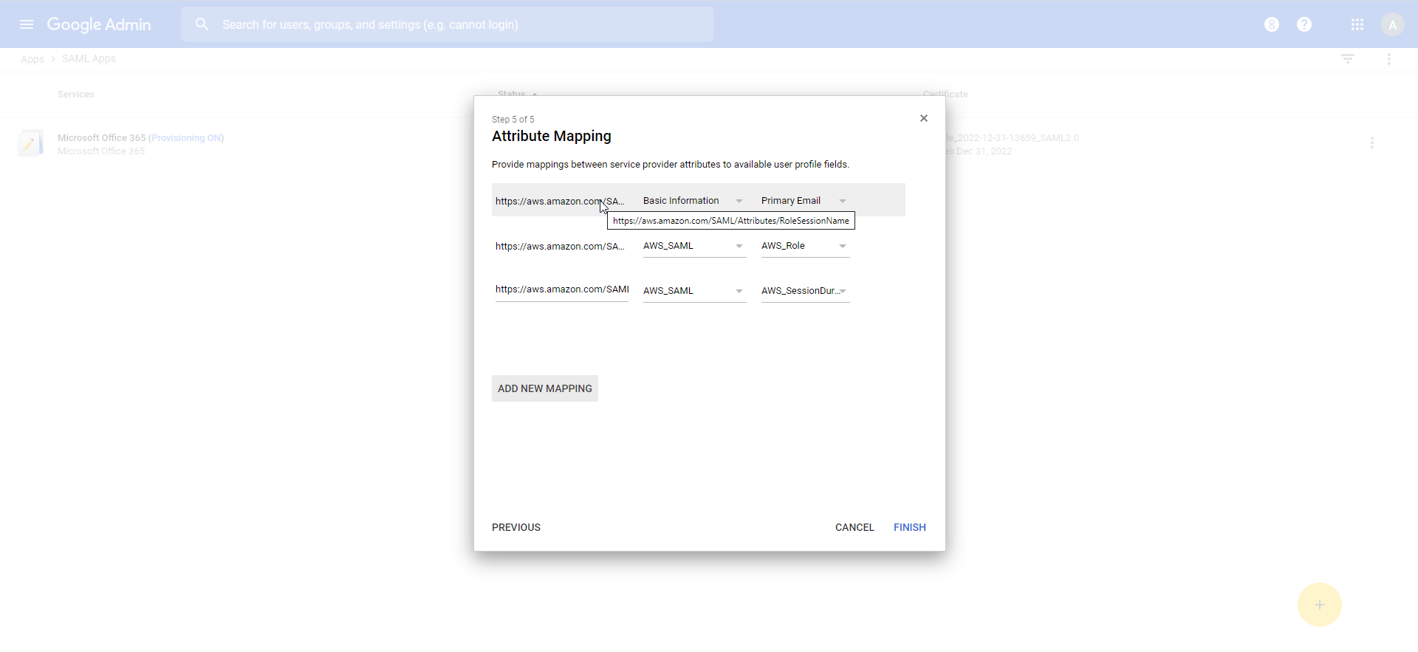Screen dimensions: 1418x652
Task: Open the AWS_Role field dropdown
Action: [x=805, y=246]
